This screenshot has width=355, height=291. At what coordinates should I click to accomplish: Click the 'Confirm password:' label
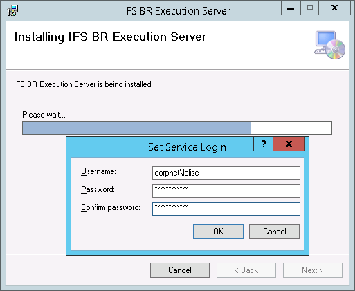point(111,207)
